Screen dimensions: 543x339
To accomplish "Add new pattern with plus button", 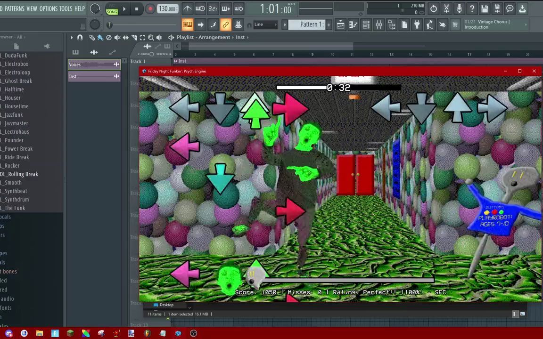I will (x=329, y=25).
